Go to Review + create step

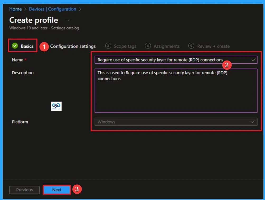tap(213, 46)
